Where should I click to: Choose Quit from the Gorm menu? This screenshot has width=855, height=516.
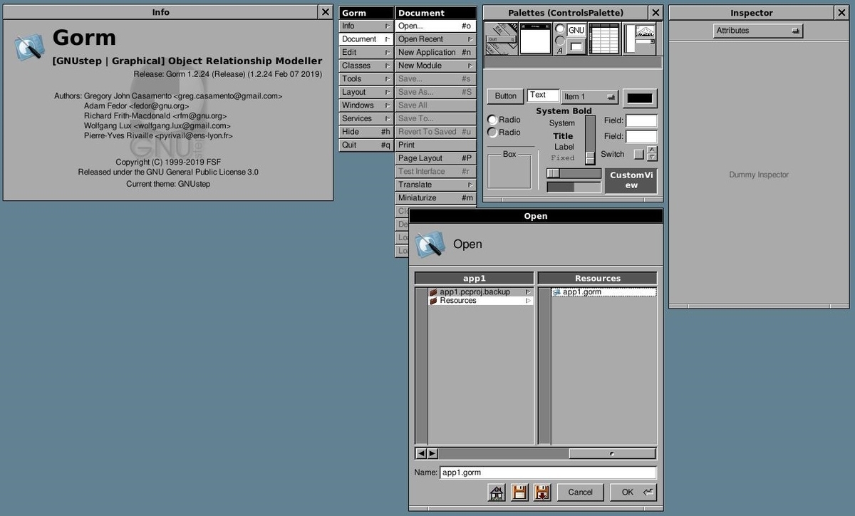(366, 145)
